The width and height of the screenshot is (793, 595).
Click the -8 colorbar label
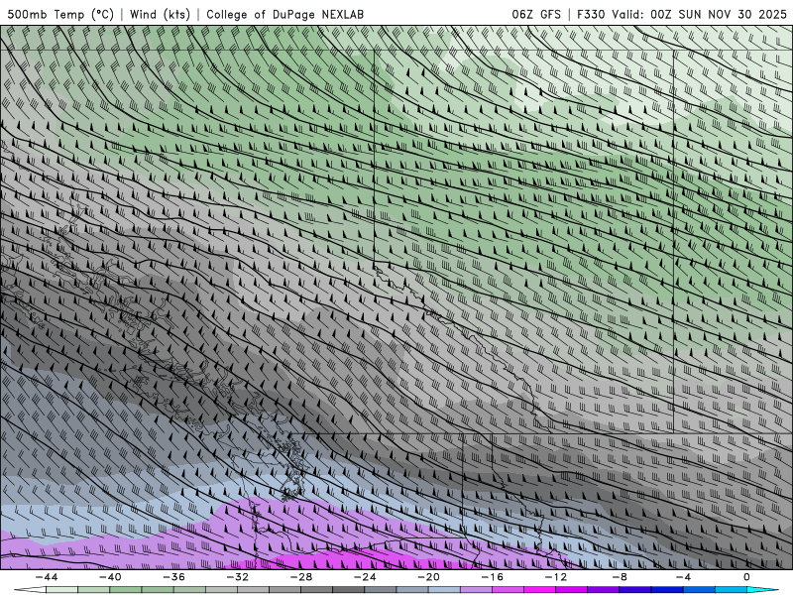tap(621, 577)
